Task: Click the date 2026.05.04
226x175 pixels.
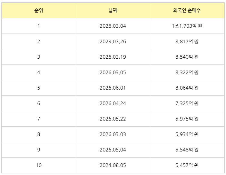Action: [x=113, y=150]
